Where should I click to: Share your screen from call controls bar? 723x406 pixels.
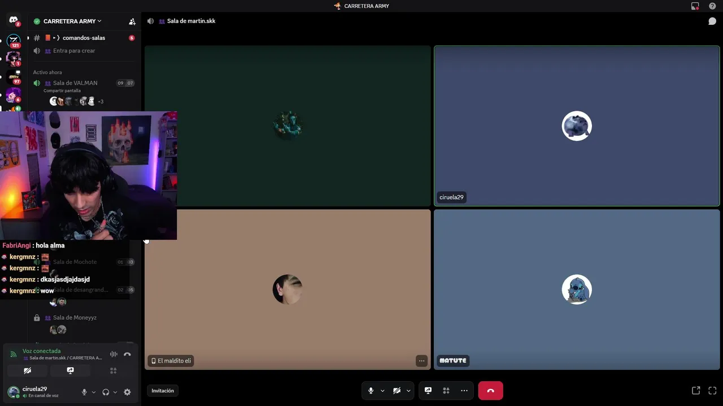428,391
